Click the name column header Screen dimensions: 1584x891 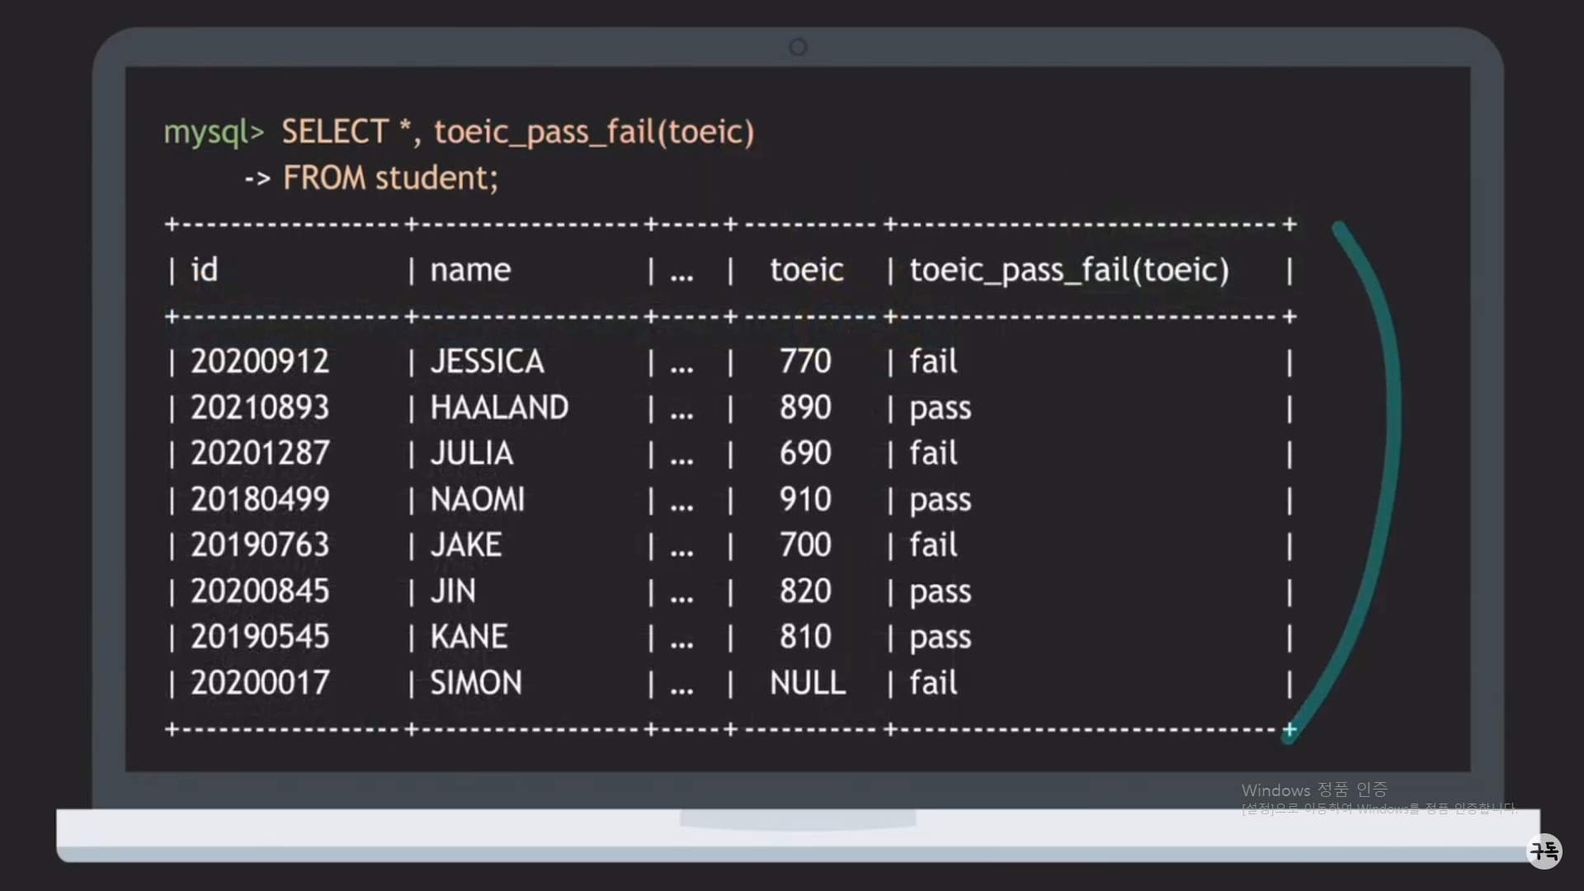coord(470,270)
